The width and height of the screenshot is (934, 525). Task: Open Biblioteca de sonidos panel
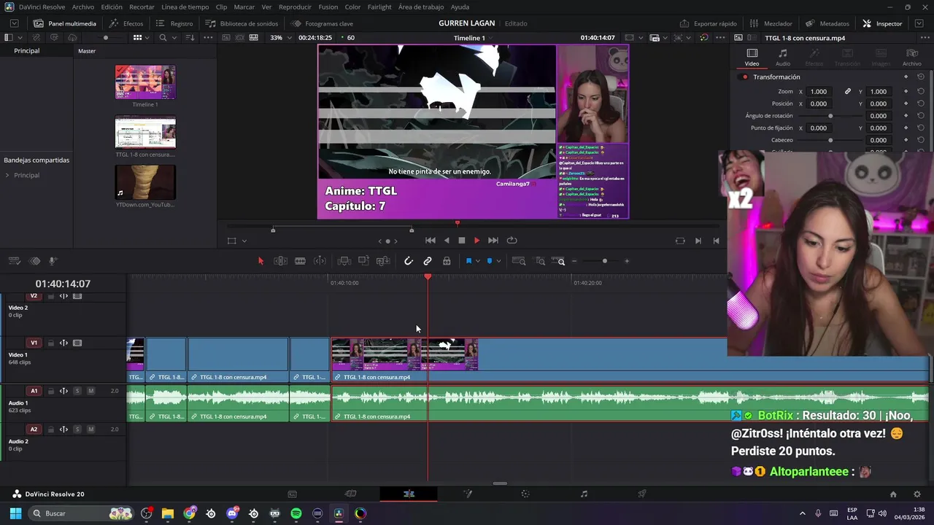coord(242,23)
